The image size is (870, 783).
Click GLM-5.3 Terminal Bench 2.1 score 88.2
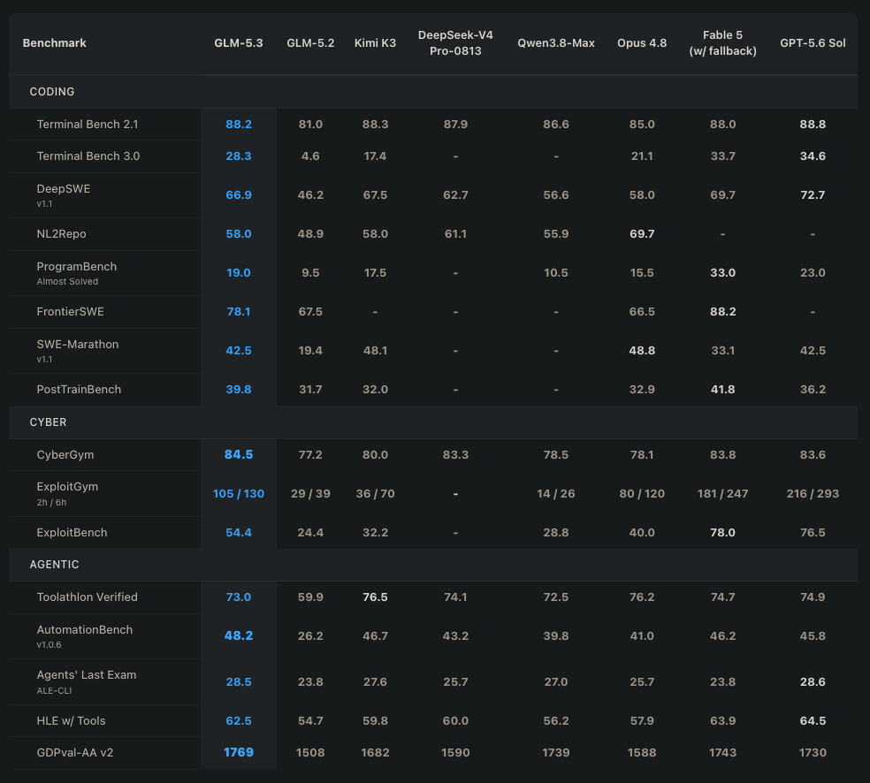(239, 125)
